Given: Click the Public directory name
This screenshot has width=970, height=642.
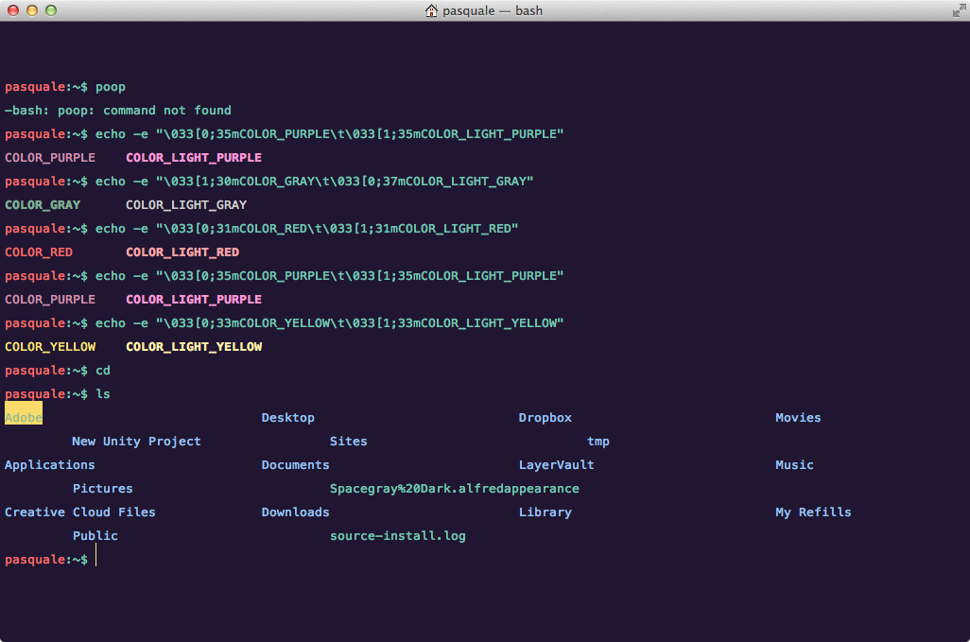Looking at the screenshot, I should click(95, 536).
